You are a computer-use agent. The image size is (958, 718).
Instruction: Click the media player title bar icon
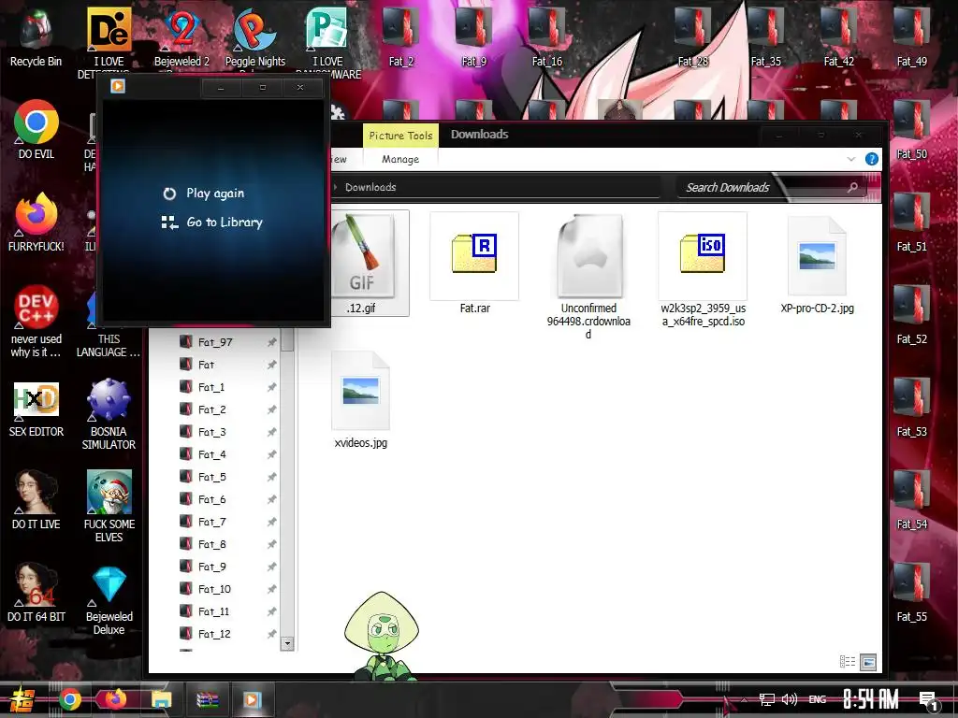(118, 86)
